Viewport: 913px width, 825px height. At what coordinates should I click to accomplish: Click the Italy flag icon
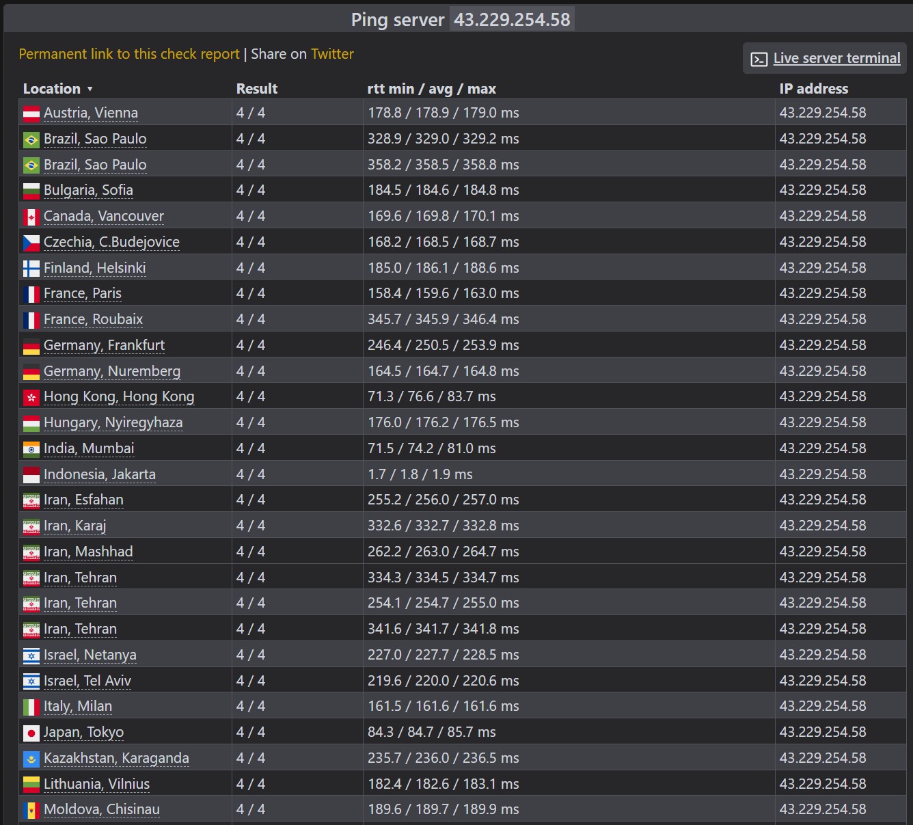(x=31, y=707)
